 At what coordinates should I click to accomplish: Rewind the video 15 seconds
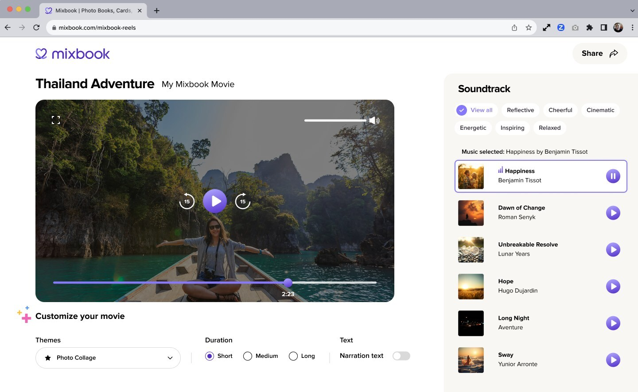(187, 201)
